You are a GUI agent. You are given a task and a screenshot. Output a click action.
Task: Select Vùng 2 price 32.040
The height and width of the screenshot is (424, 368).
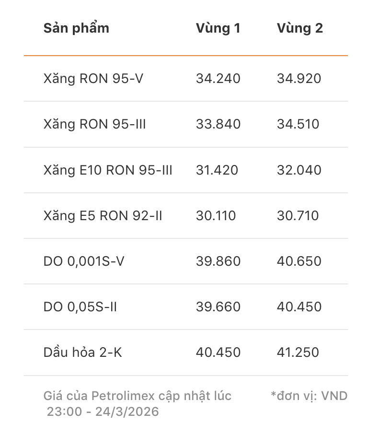click(x=299, y=170)
